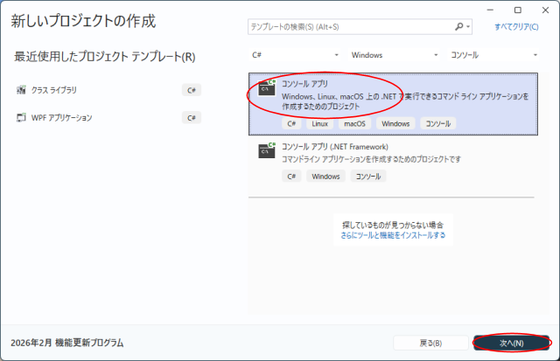Click the WPF アプリケーション template icon
This screenshot has height=361, width=560.
(21, 117)
